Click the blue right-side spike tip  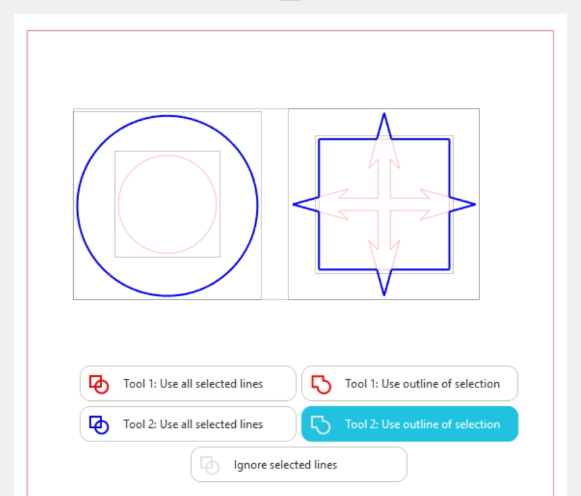474,204
